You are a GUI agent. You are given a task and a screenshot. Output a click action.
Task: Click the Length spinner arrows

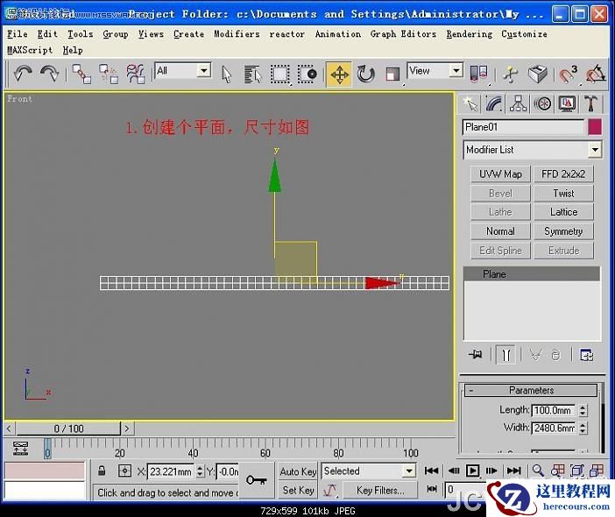pos(583,410)
